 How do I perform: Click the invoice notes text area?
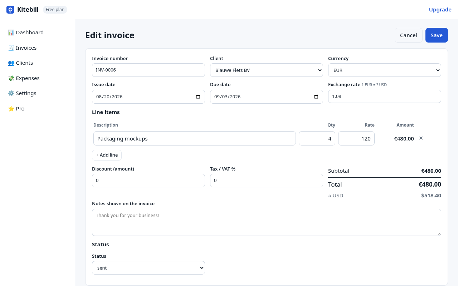pyautogui.click(x=267, y=222)
